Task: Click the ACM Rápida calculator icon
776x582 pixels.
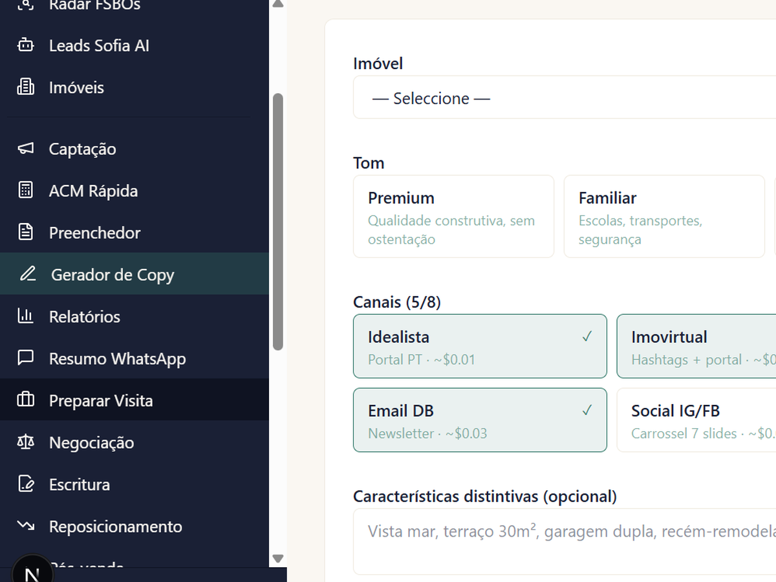Action: point(25,191)
